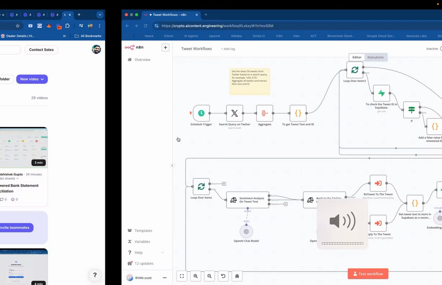Screen dimensions: 442x285
Task: Click the n8n address bar URL
Action: point(218,26)
